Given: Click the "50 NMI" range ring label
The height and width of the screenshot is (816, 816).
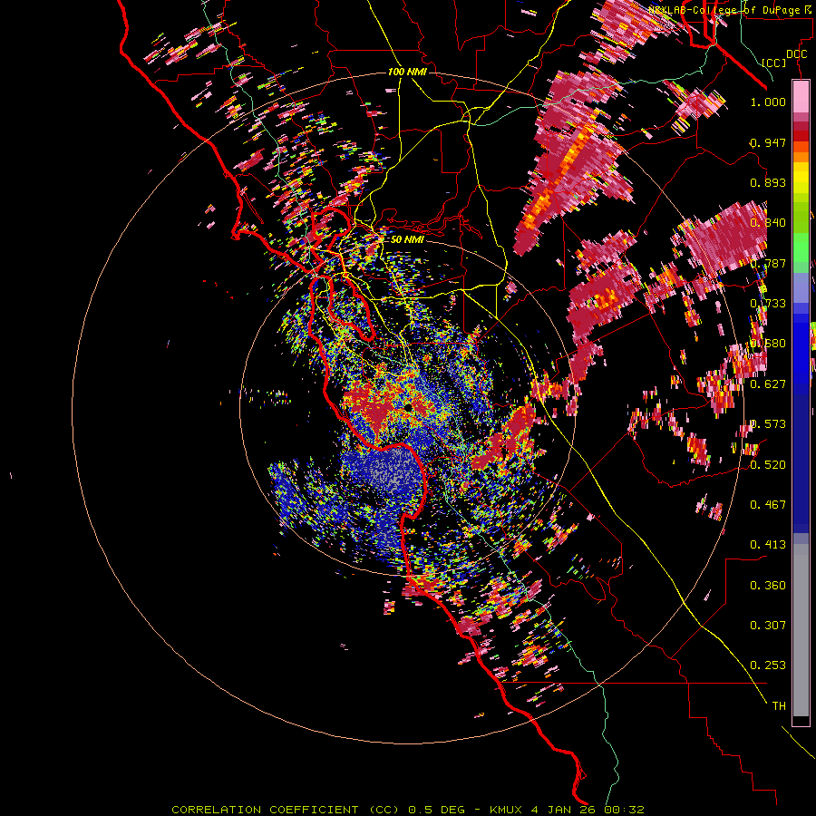Looking at the screenshot, I should click(x=407, y=239).
